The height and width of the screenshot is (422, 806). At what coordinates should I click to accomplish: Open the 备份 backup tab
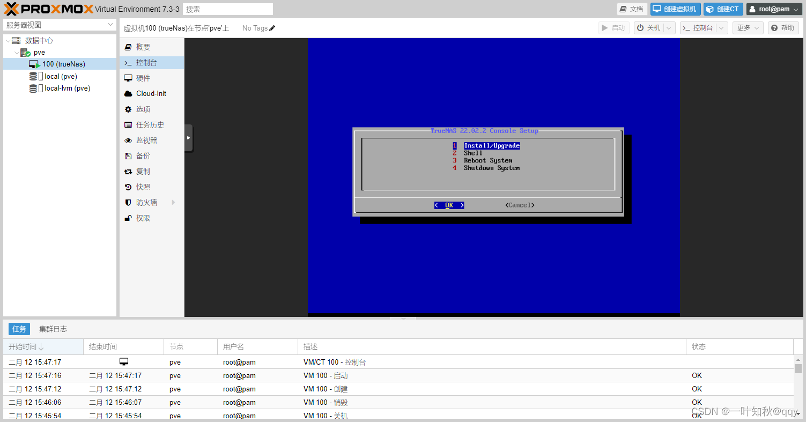pyautogui.click(x=151, y=156)
